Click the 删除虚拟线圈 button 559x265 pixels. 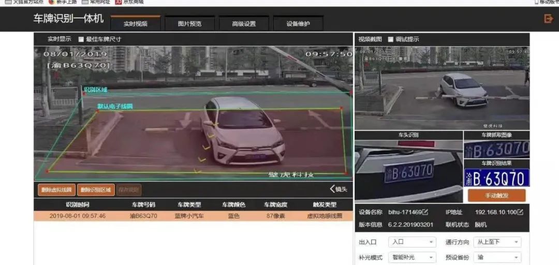[56, 190]
